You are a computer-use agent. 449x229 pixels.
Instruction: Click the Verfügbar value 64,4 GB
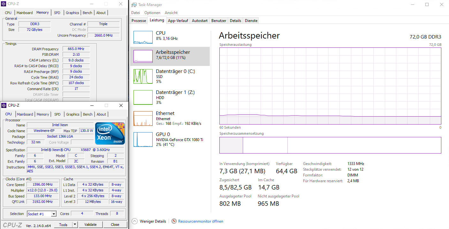[x=286, y=171]
